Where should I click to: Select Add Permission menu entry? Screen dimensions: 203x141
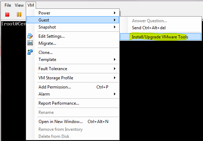pyautogui.click(x=73, y=87)
